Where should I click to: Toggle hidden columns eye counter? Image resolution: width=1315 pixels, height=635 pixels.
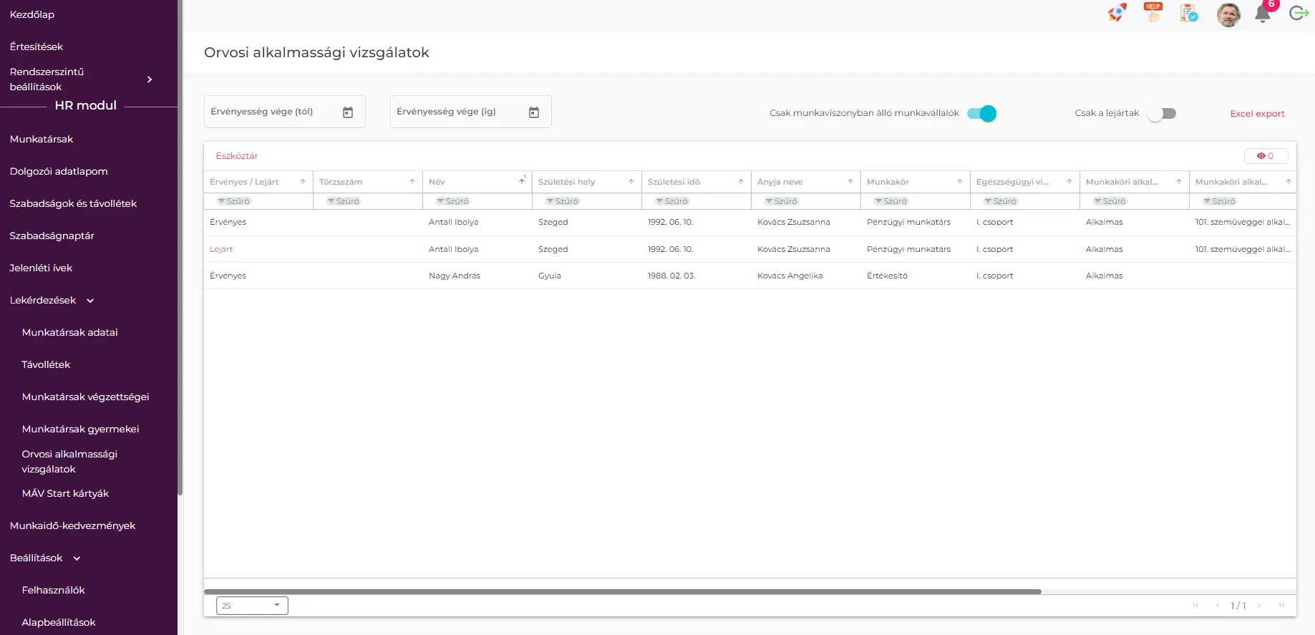(x=1266, y=156)
